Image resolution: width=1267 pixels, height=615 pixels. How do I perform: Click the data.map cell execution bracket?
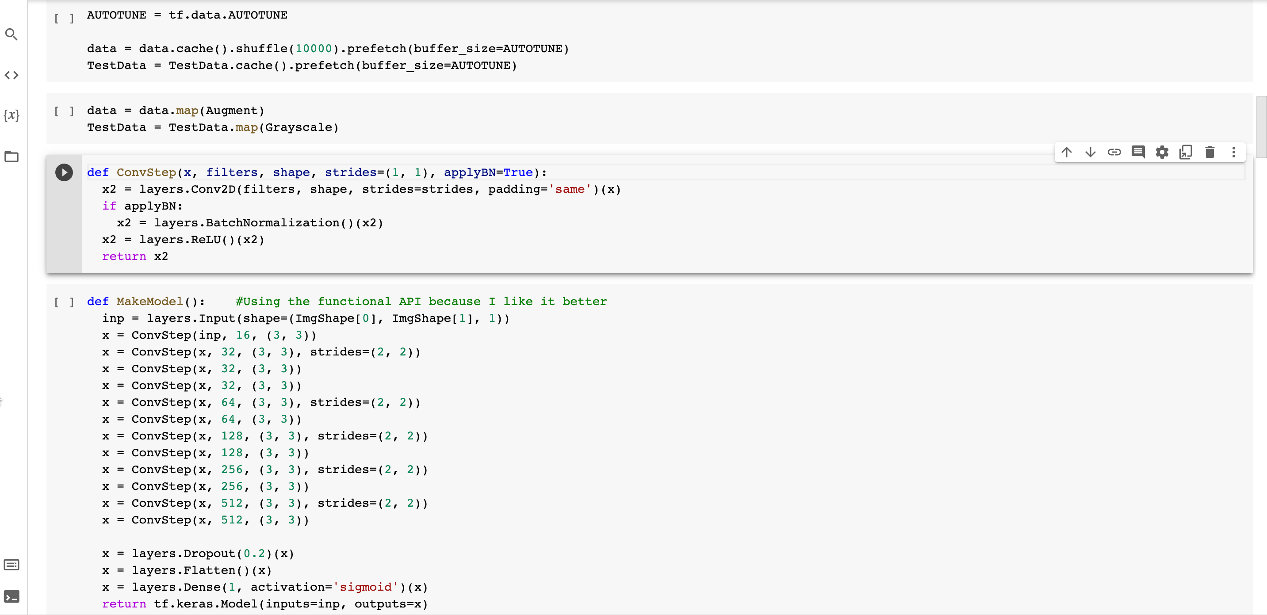(x=64, y=111)
